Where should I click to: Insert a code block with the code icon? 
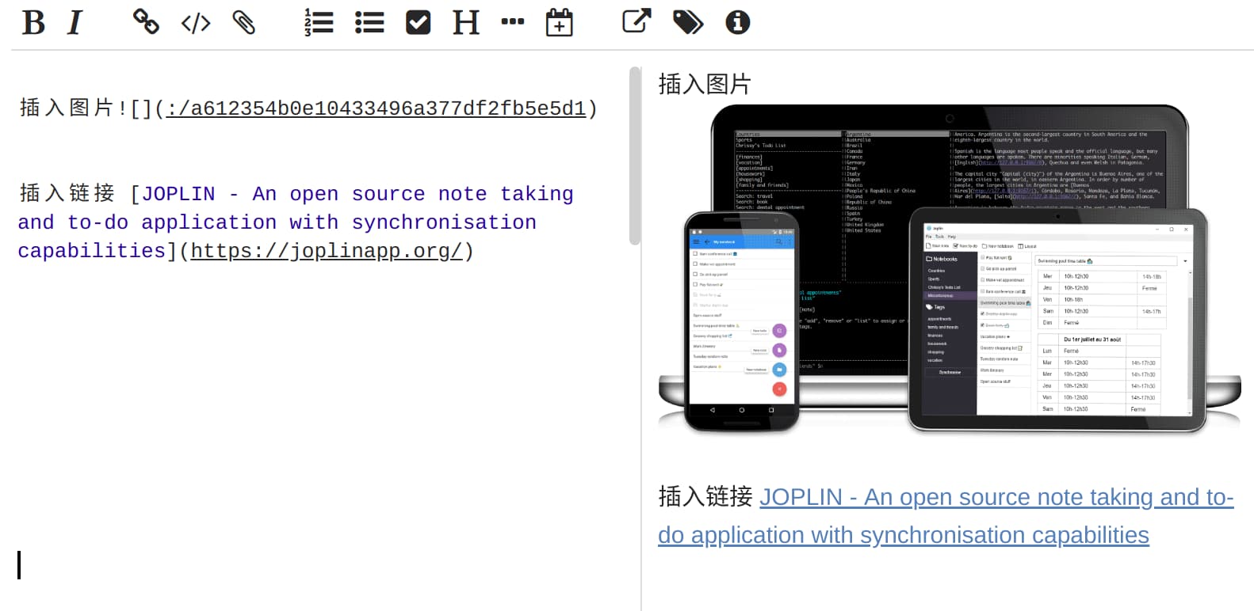[196, 23]
